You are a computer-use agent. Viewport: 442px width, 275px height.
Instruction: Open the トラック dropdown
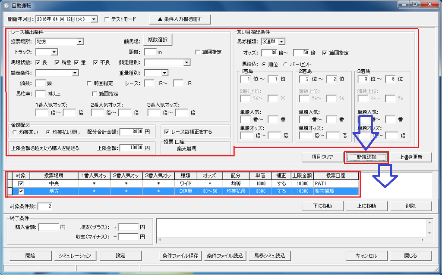pyautogui.click(x=54, y=52)
